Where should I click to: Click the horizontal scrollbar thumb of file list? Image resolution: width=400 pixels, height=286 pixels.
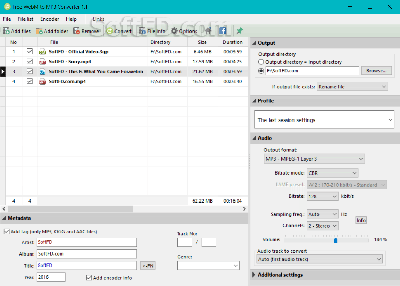pos(70,209)
